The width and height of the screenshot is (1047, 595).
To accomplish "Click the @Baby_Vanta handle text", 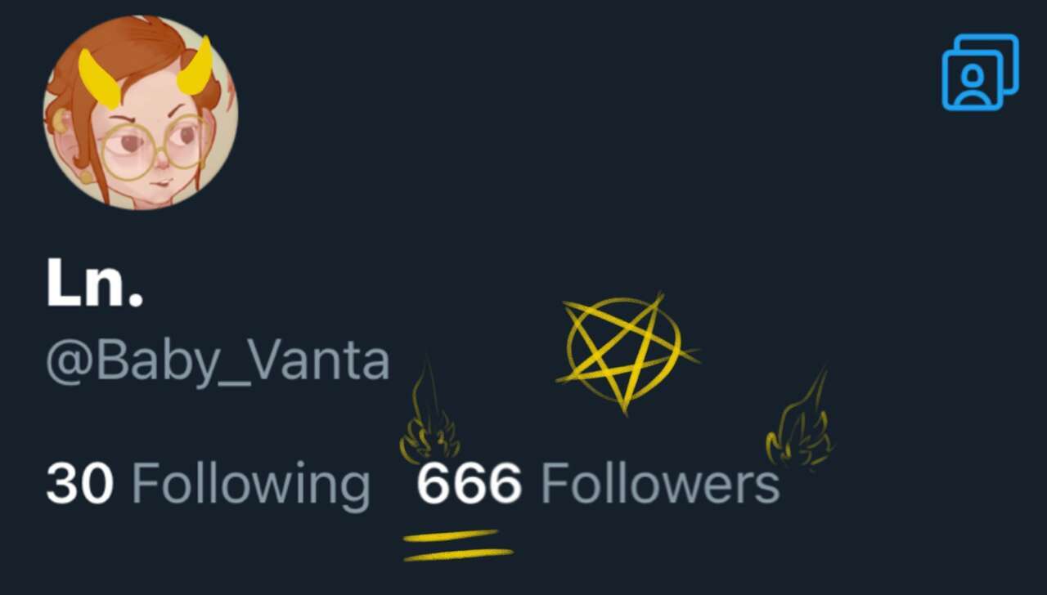I will click(218, 360).
